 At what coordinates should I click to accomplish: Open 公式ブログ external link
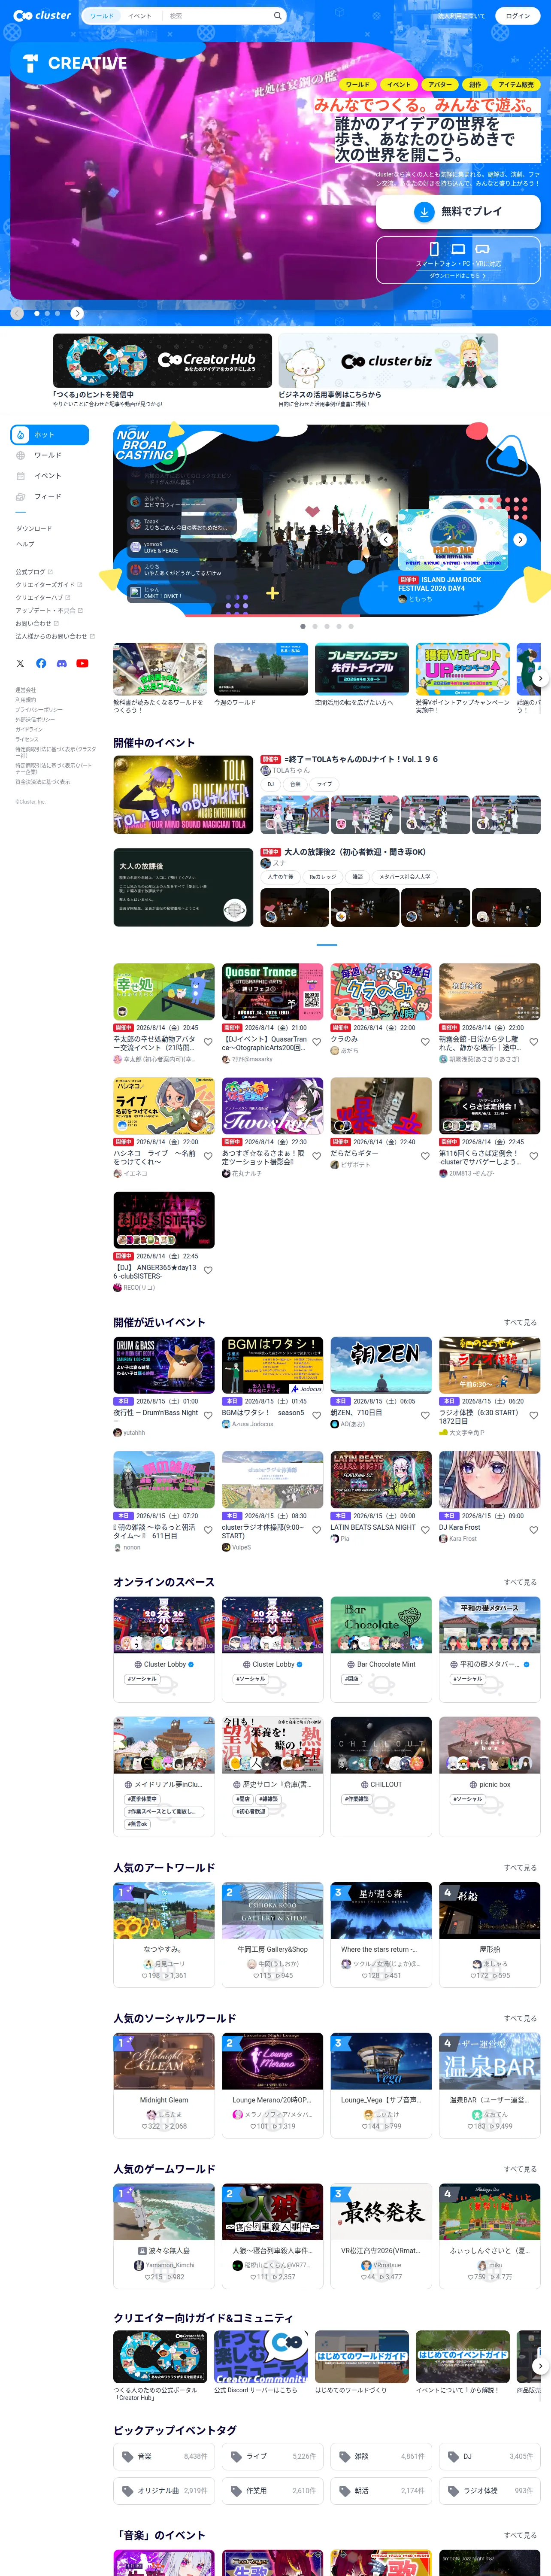point(34,572)
